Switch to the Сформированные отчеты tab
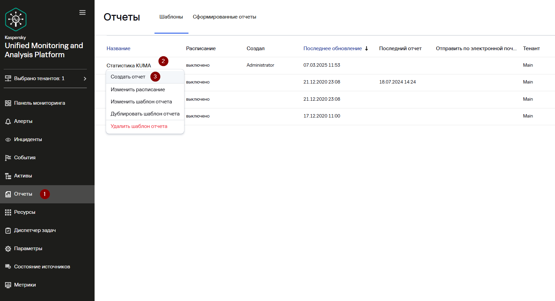 [x=224, y=17]
